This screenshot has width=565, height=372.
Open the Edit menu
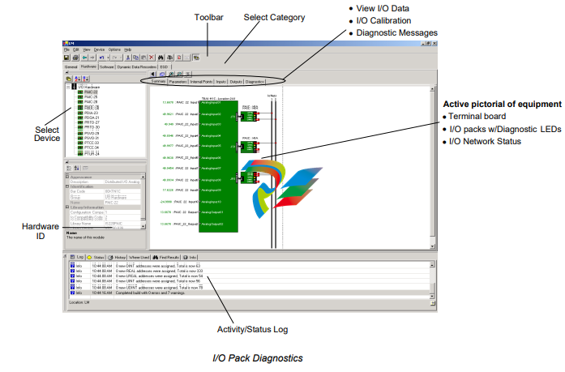[x=76, y=49]
